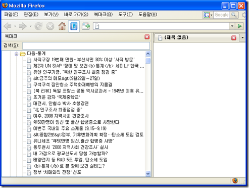The width and height of the screenshot is (249, 188).
Task: Close the 북마크 sidebar panel
Action: tap(147, 37)
